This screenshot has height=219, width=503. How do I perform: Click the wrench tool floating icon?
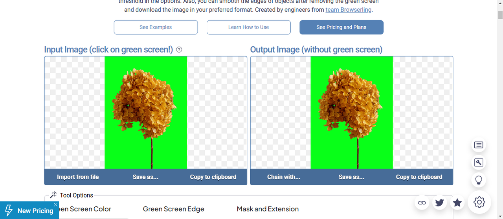[478, 163]
